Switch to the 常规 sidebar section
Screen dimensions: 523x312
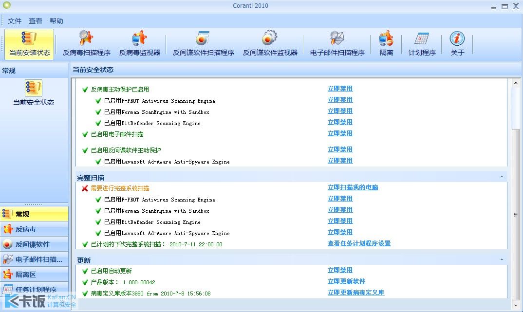pos(34,214)
